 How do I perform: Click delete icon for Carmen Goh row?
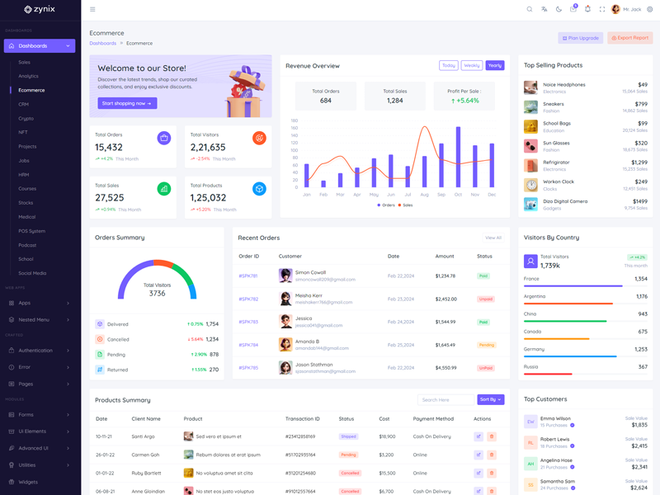click(x=491, y=455)
